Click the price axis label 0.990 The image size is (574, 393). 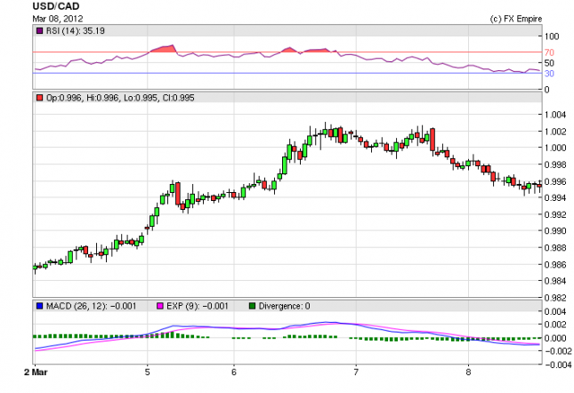555,231
